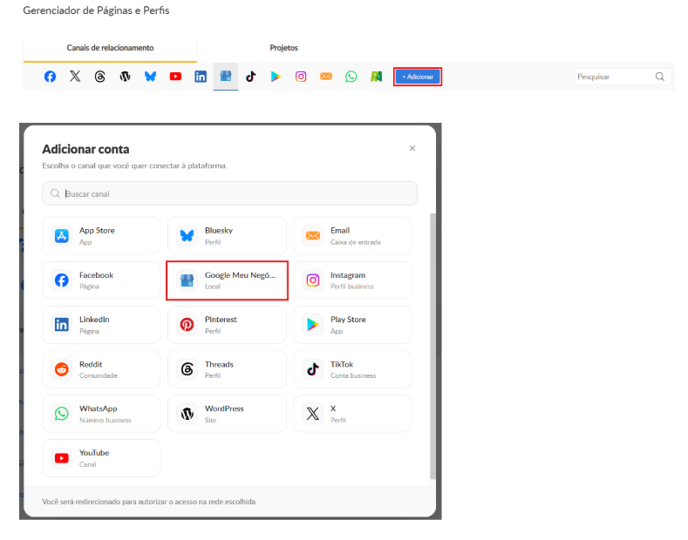Close the Adicionar conta dialog

(x=412, y=148)
